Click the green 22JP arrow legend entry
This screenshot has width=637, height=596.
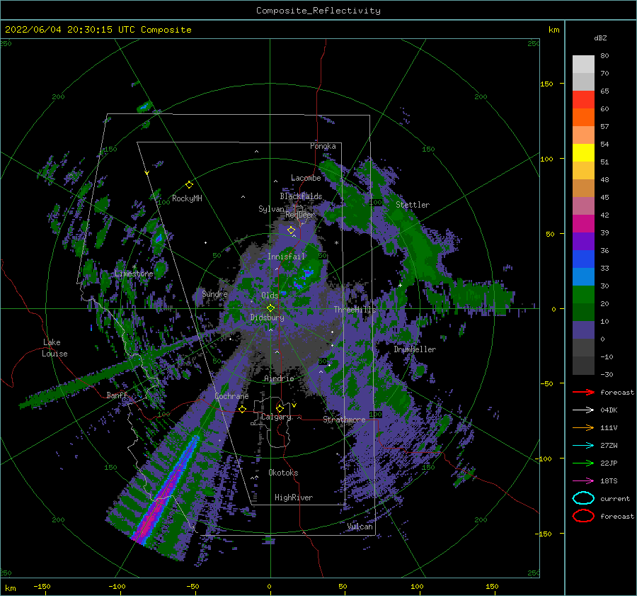(x=583, y=463)
